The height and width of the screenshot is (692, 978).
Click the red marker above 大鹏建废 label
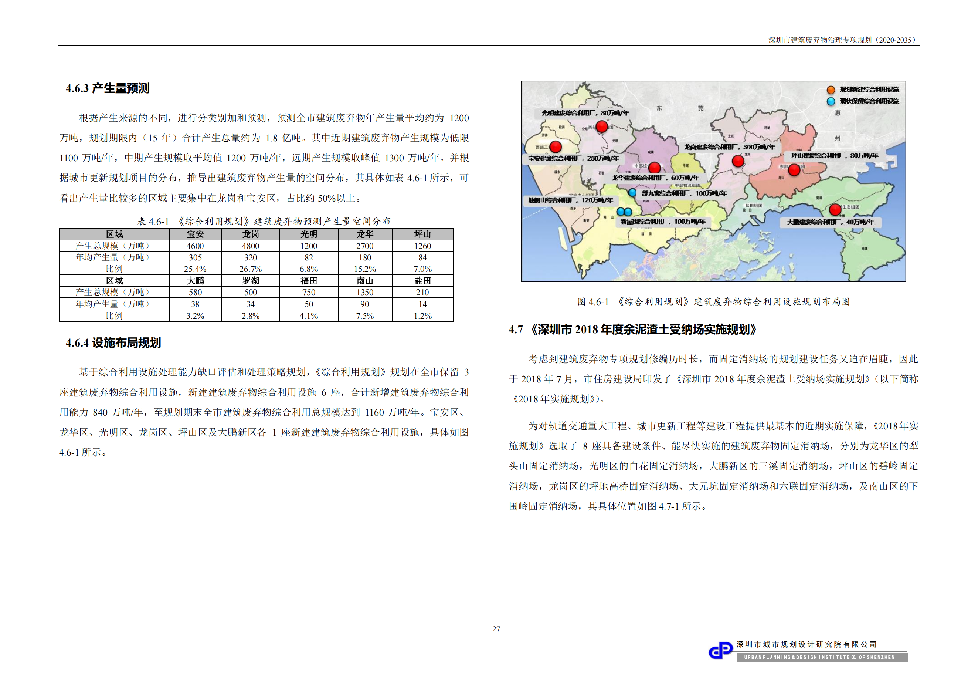tap(835, 210)
